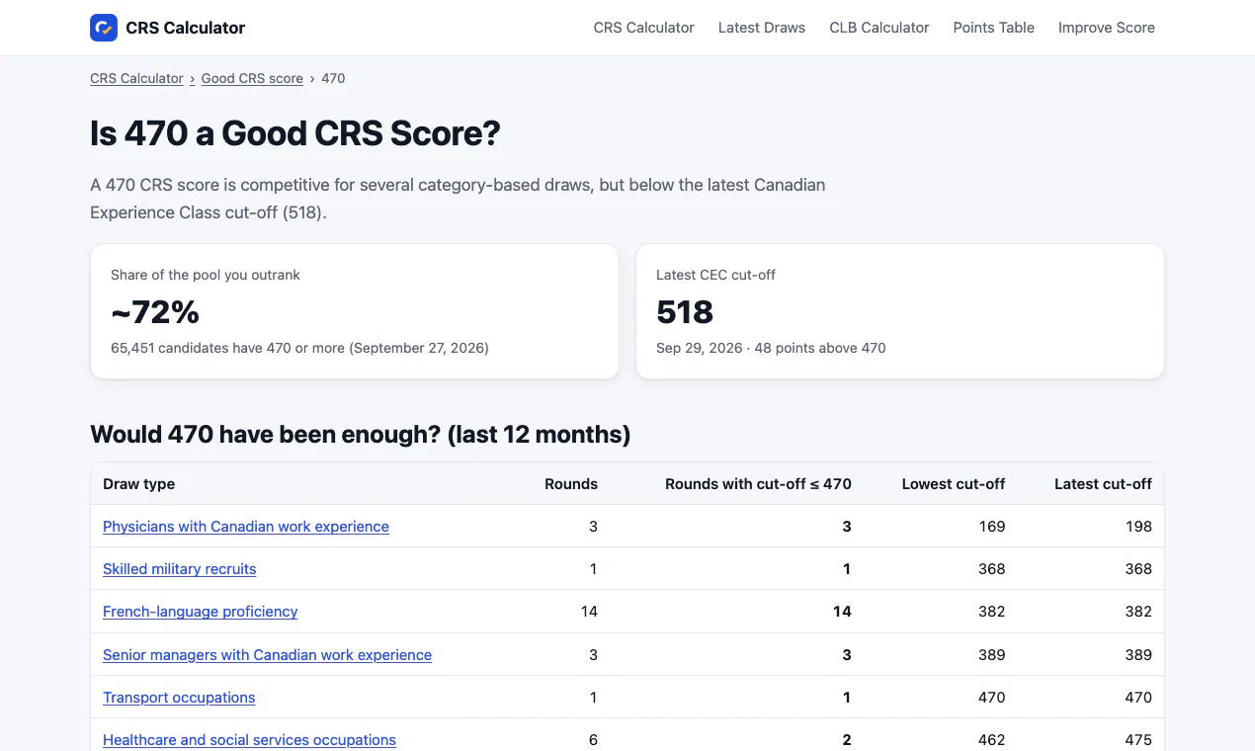This screenshot has width=1255, height=751.
Task: Click the Share of the pool you outrank label
Action: [x=206, y=275]
